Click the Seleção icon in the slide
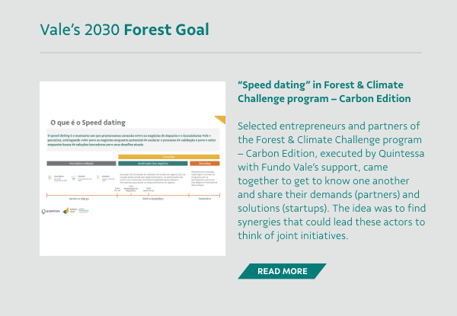 point(98,177)
